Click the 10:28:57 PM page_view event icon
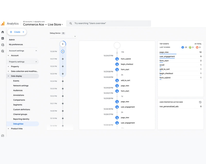Screen dimensions: 206x164 [x=117, y=117]
